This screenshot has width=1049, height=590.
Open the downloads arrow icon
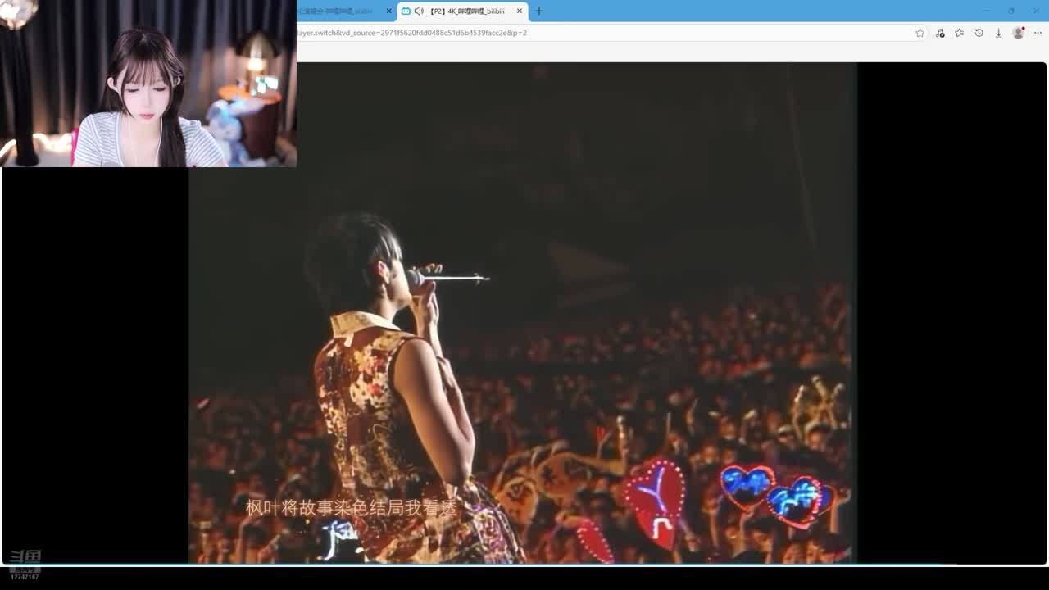[x=998, y=33]
